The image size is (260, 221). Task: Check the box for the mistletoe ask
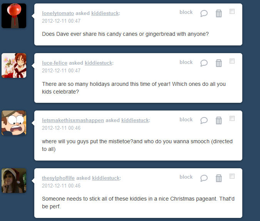tap(232, 118)
